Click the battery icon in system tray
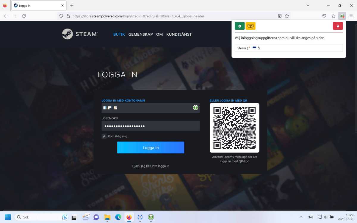Screen dimensions: 357x223 pos(332,217)
